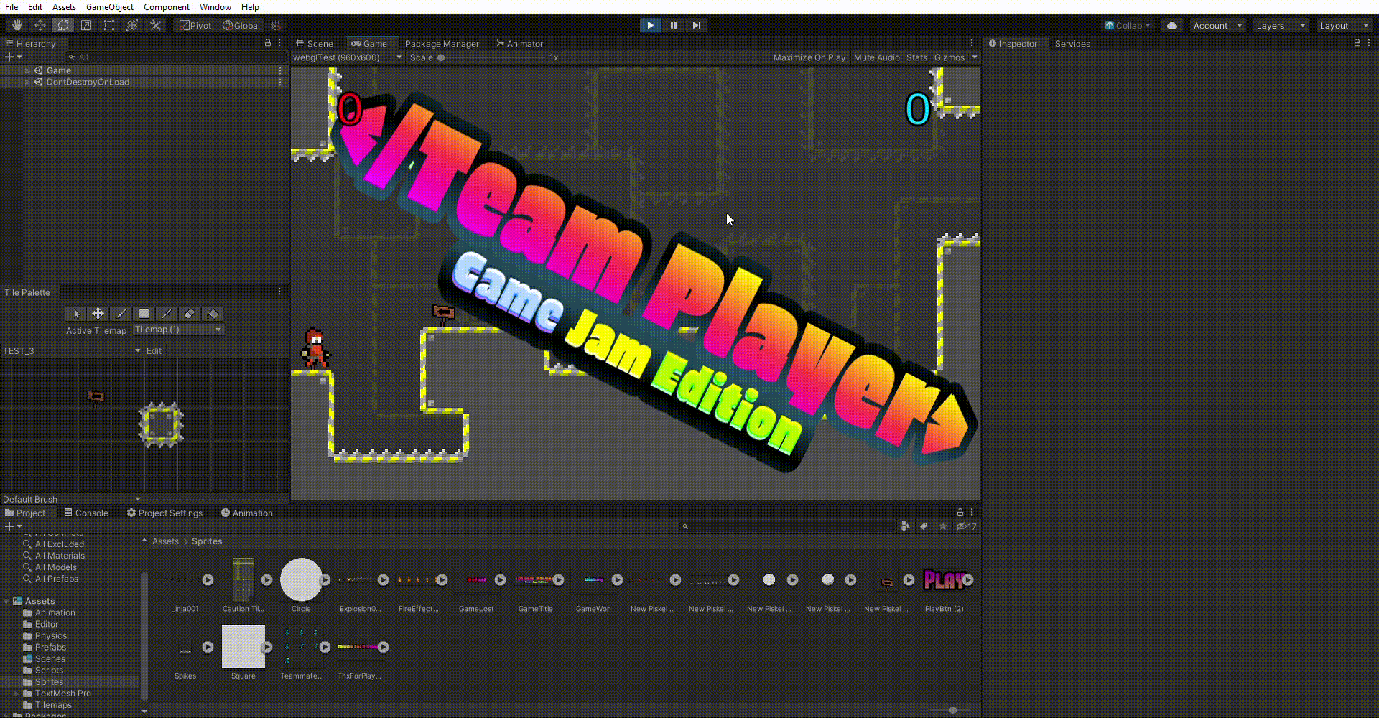Open the File menu
1379x718 pixels.
[x=11, y=6]
